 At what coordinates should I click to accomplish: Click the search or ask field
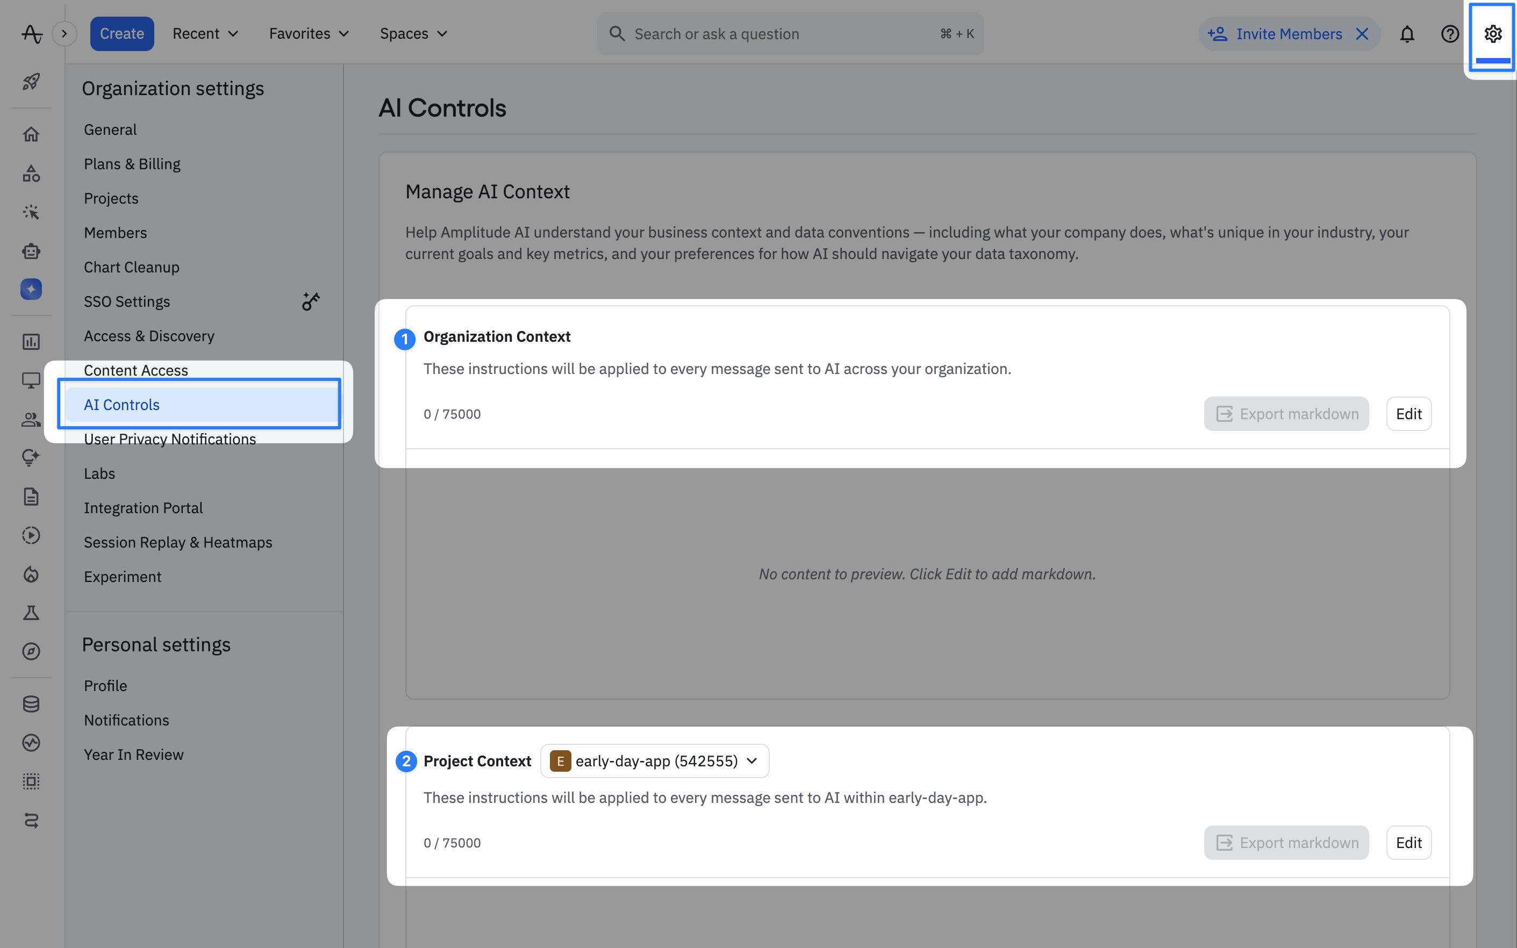[x=790, y=33]
